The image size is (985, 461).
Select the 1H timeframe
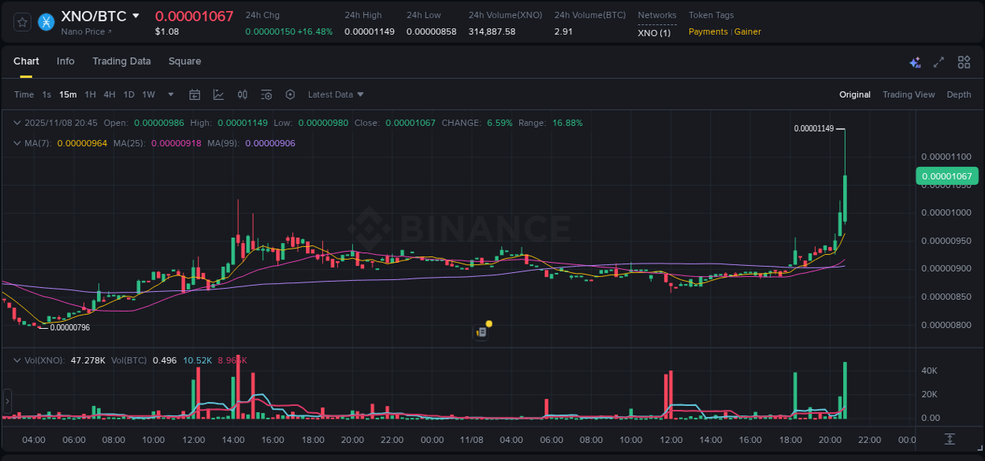tap(90, 94)
